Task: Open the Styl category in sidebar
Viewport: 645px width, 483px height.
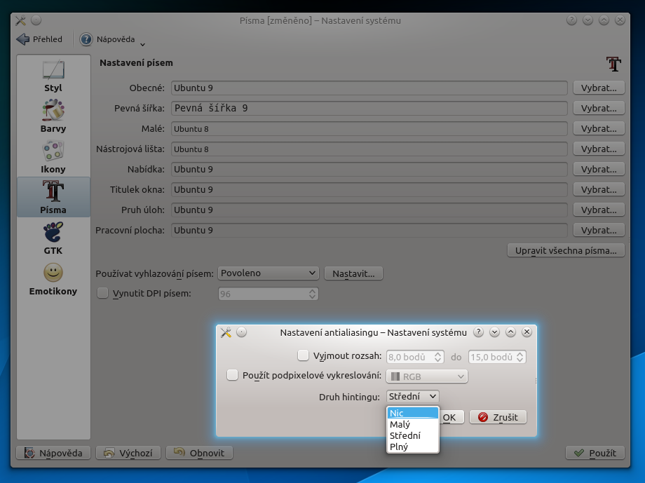Action: 53,76
